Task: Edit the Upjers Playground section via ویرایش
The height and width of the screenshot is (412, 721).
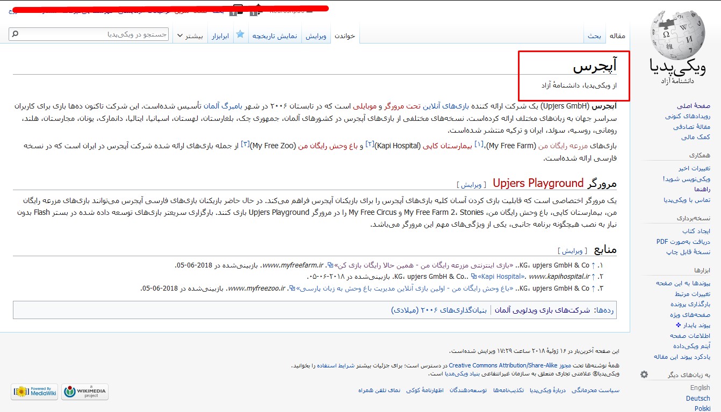Action: coord(471,185)
